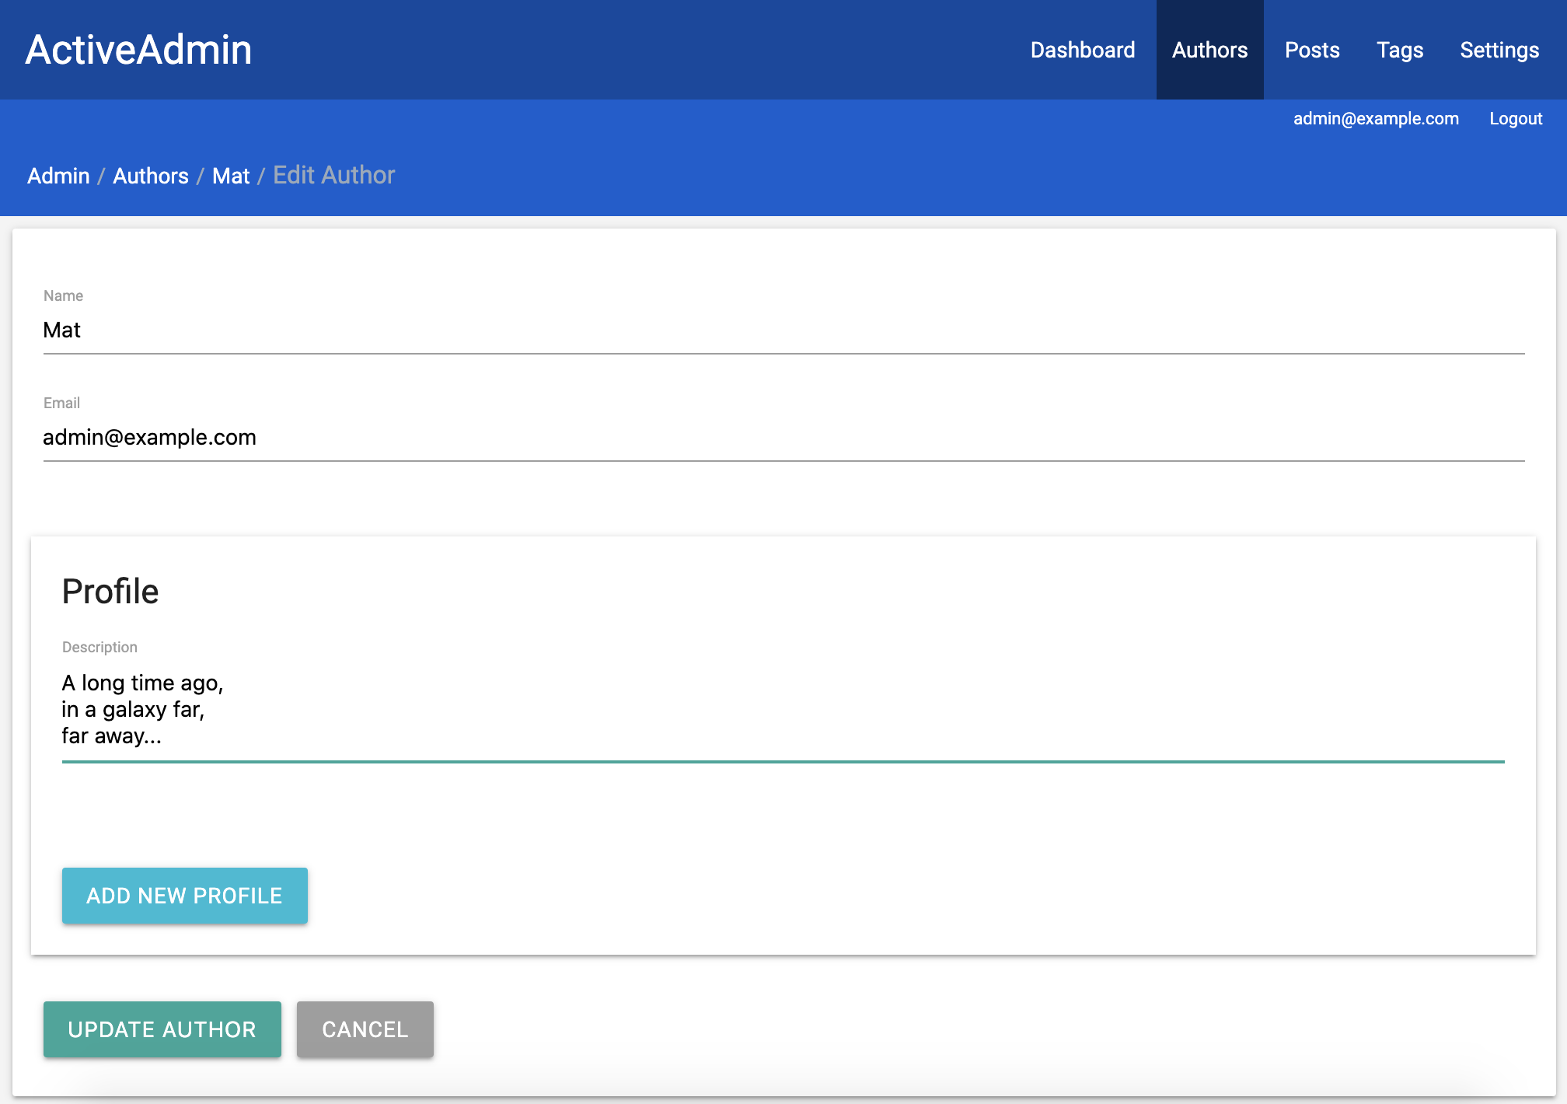Click the Description textarea
This screenshot has height=1104, width=1567.
pyautogui.click(x=783, y=709)
